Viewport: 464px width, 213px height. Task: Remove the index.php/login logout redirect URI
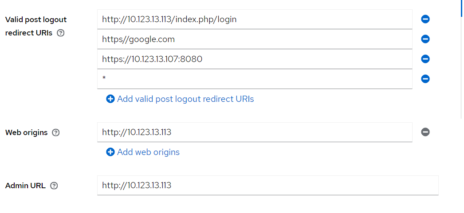pos(425,19)
